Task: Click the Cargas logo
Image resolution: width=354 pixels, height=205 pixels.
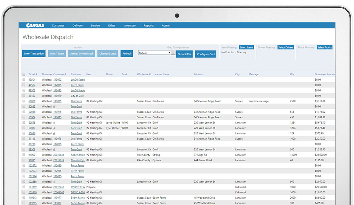Action: click(x=35, y=25)
